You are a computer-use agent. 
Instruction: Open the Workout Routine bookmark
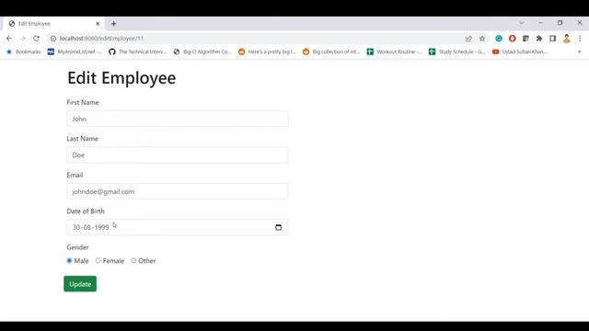coord(395,51)
